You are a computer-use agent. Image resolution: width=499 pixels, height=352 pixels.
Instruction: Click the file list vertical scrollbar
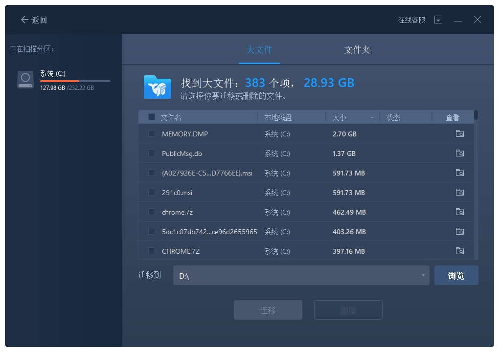(476, 115)
